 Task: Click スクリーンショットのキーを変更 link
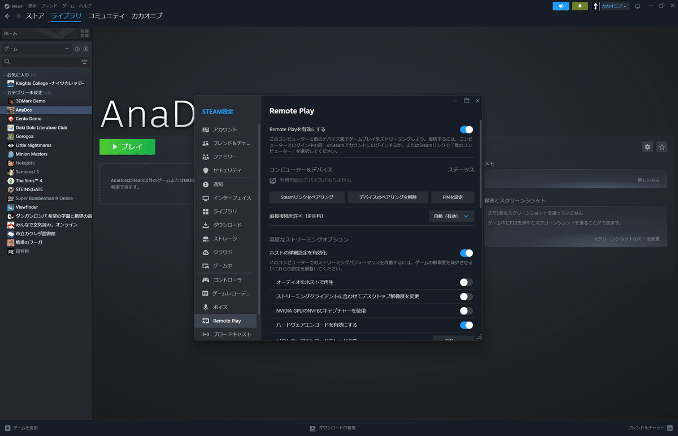click(x=626, y=239)
